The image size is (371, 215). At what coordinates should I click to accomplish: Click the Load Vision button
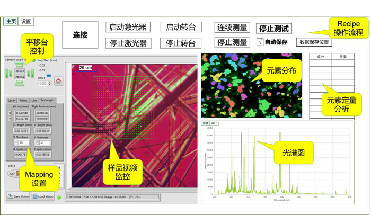43,196
